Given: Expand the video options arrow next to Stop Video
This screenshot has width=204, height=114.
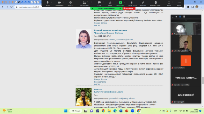Looking at the screenshot, I should [x=64, y=2].
